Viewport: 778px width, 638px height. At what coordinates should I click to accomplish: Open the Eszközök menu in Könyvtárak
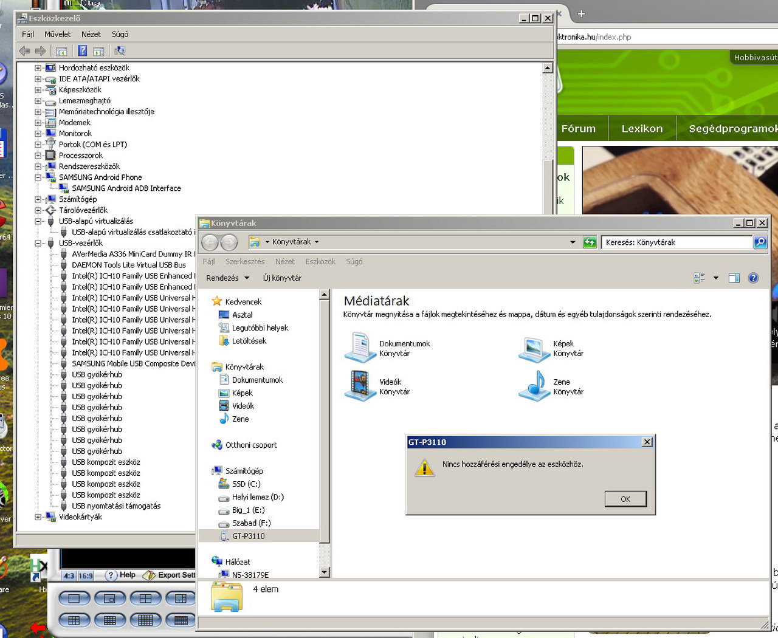[320, 262]
